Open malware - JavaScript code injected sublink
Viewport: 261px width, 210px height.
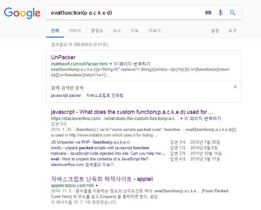coord(108,153)
